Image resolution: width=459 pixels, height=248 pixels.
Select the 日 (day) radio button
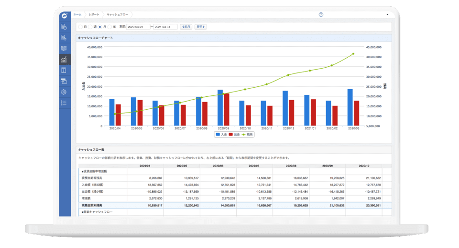click(x=80, y=27)
